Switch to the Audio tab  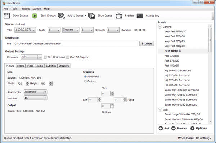(40, 66)
